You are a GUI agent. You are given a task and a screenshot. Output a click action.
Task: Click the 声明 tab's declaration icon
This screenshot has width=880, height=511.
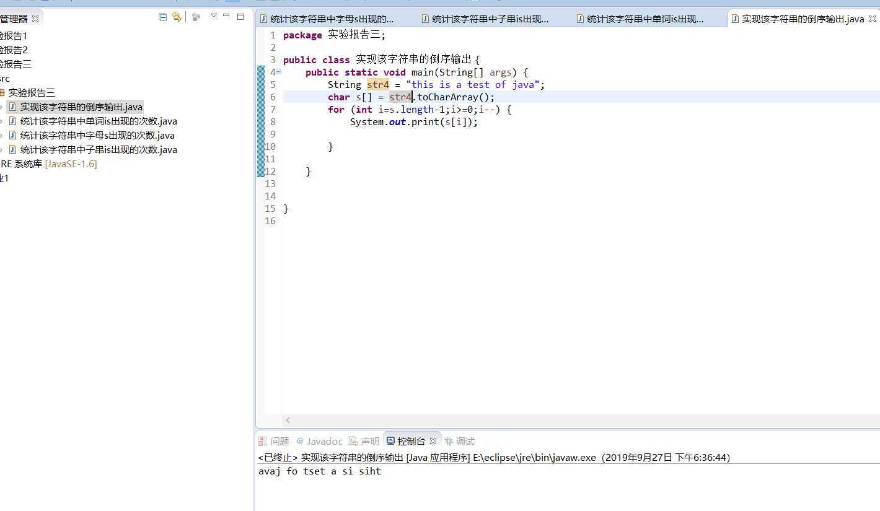coord(353,441)
